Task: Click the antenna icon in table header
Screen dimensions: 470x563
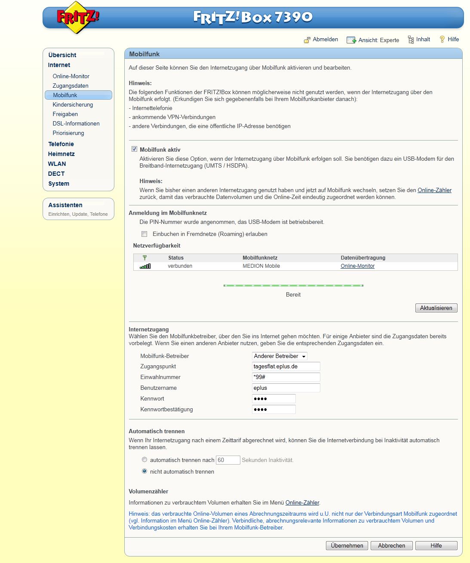Action: (x=145, y=258)
